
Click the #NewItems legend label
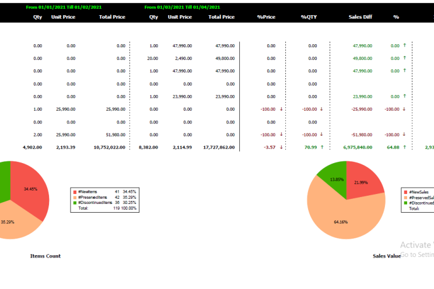(x=87, y=192)
